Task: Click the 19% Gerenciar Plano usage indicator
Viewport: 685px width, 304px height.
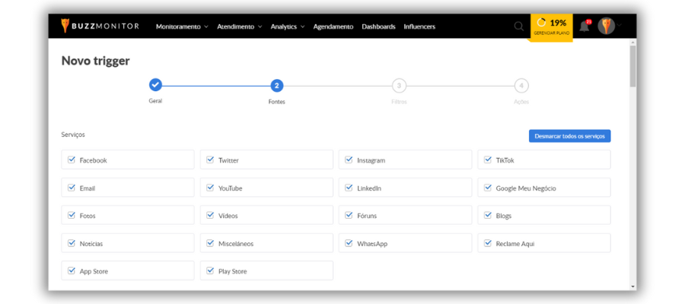Action: (x=551, y=27)
